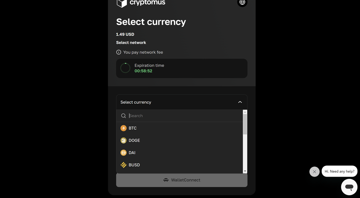The width and height of the screenshot is (360, 198).
Task: Click the DAI coin icon
Action: pyautogui.click(x=123, y=153)
